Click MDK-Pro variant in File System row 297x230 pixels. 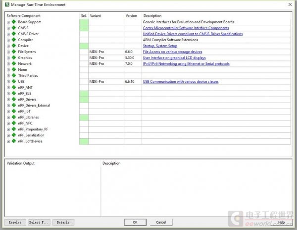[97, 52]
